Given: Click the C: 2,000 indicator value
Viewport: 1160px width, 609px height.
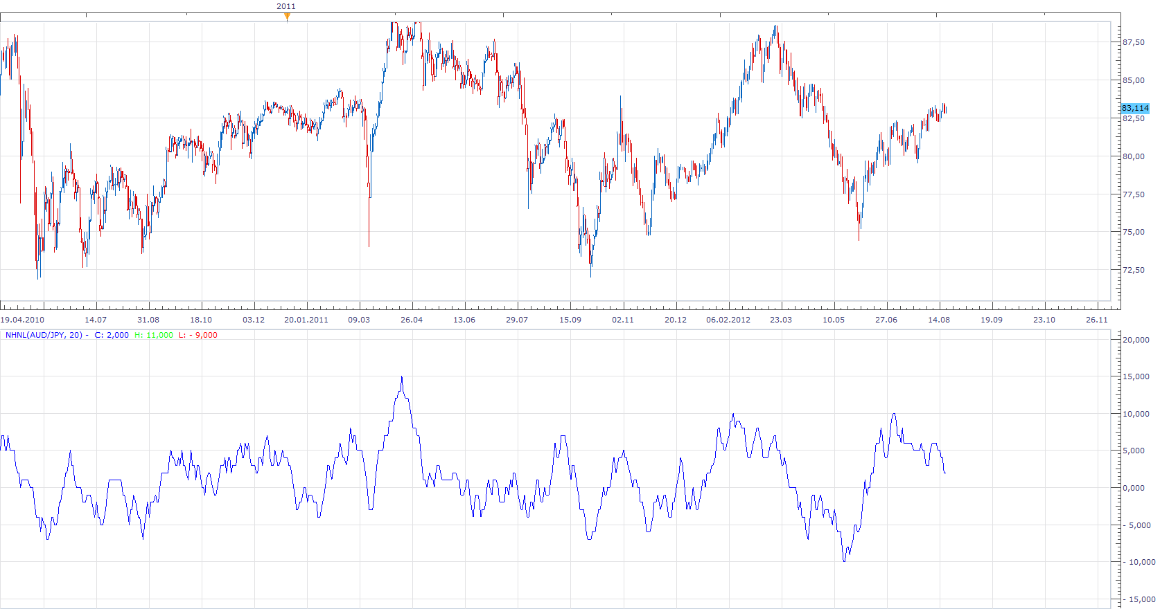Looking at the screenshot, I should coord(112,335).
